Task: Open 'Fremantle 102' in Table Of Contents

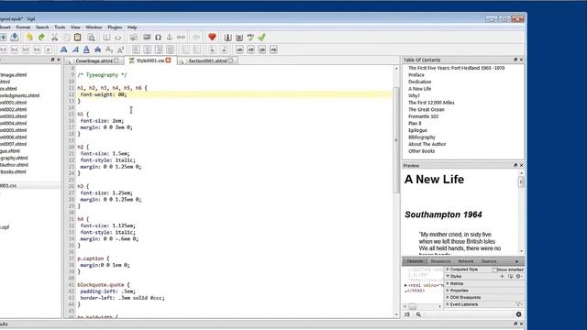Action: point(424,116)
